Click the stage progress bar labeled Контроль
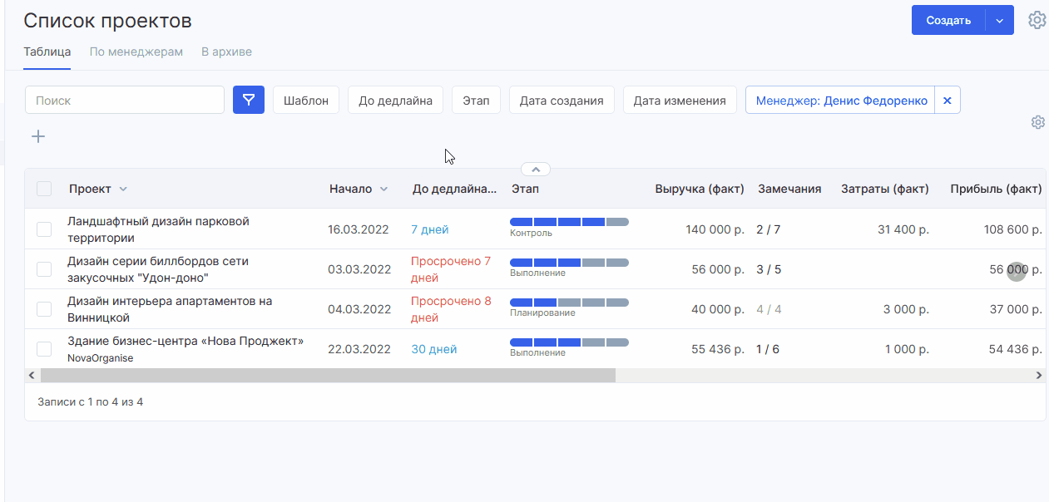The width and height of the screenshot is (1049, 502). (569, 222)
